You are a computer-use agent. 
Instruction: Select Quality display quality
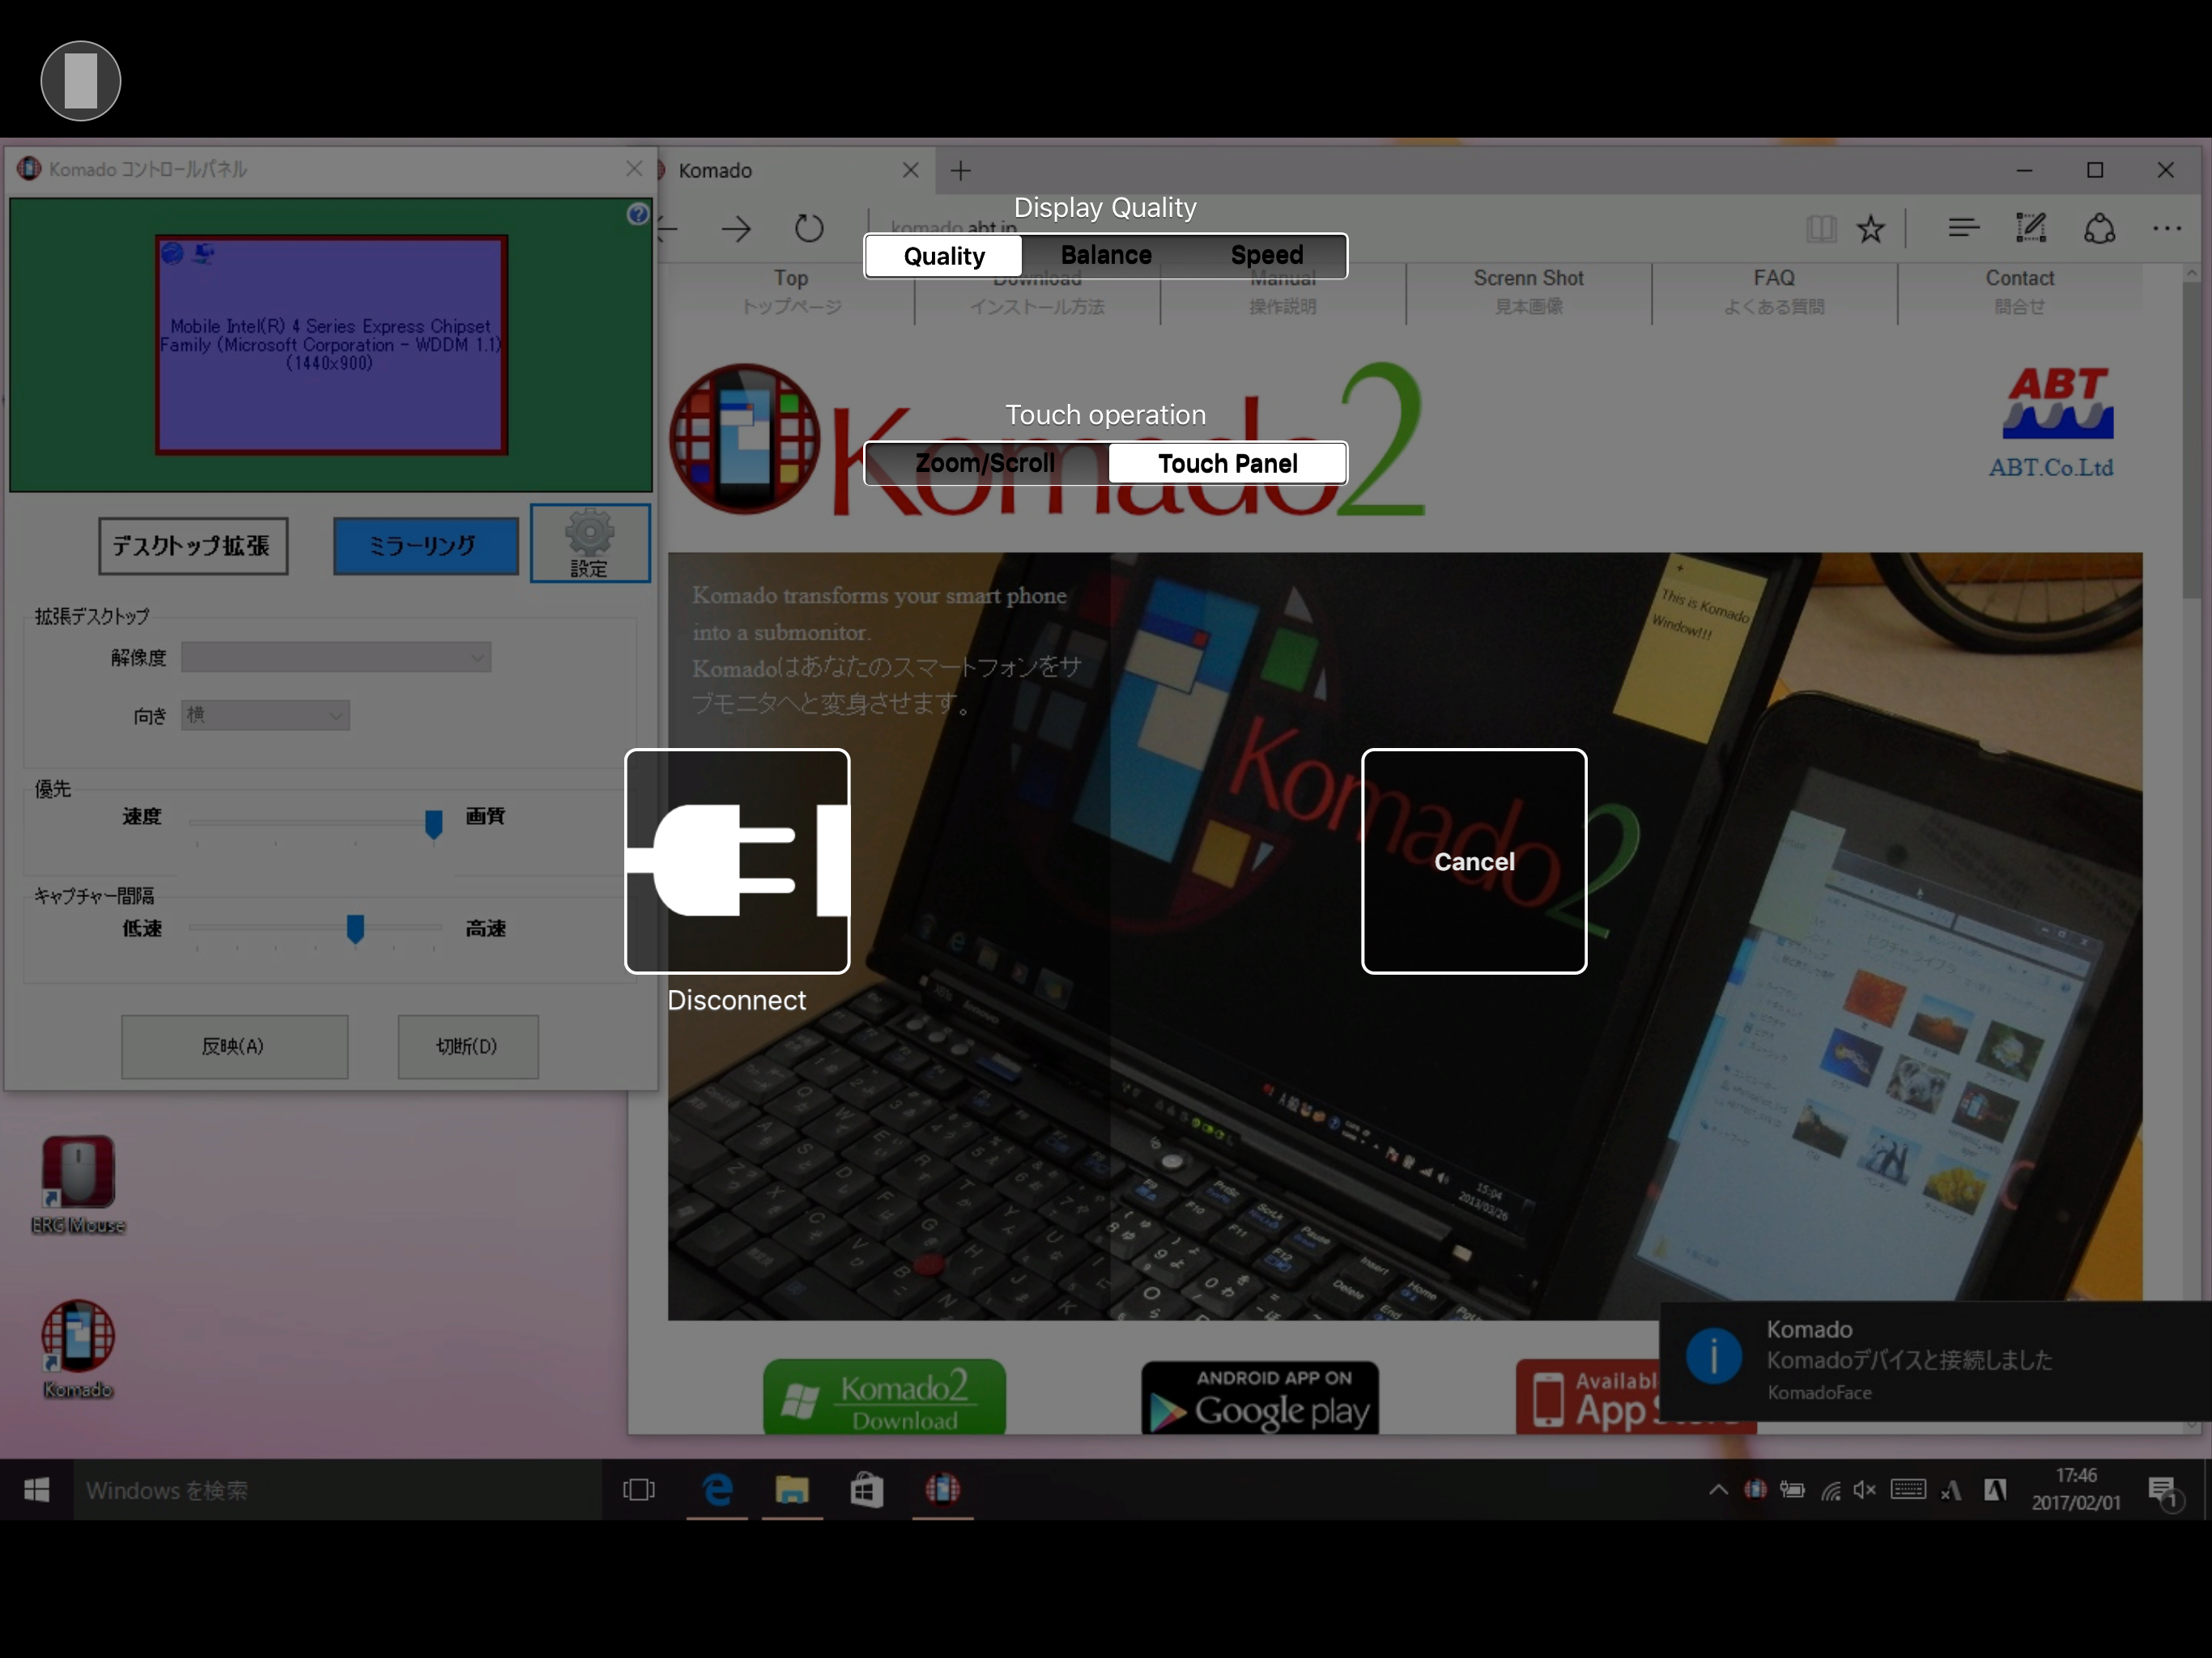tap(944, 256)
